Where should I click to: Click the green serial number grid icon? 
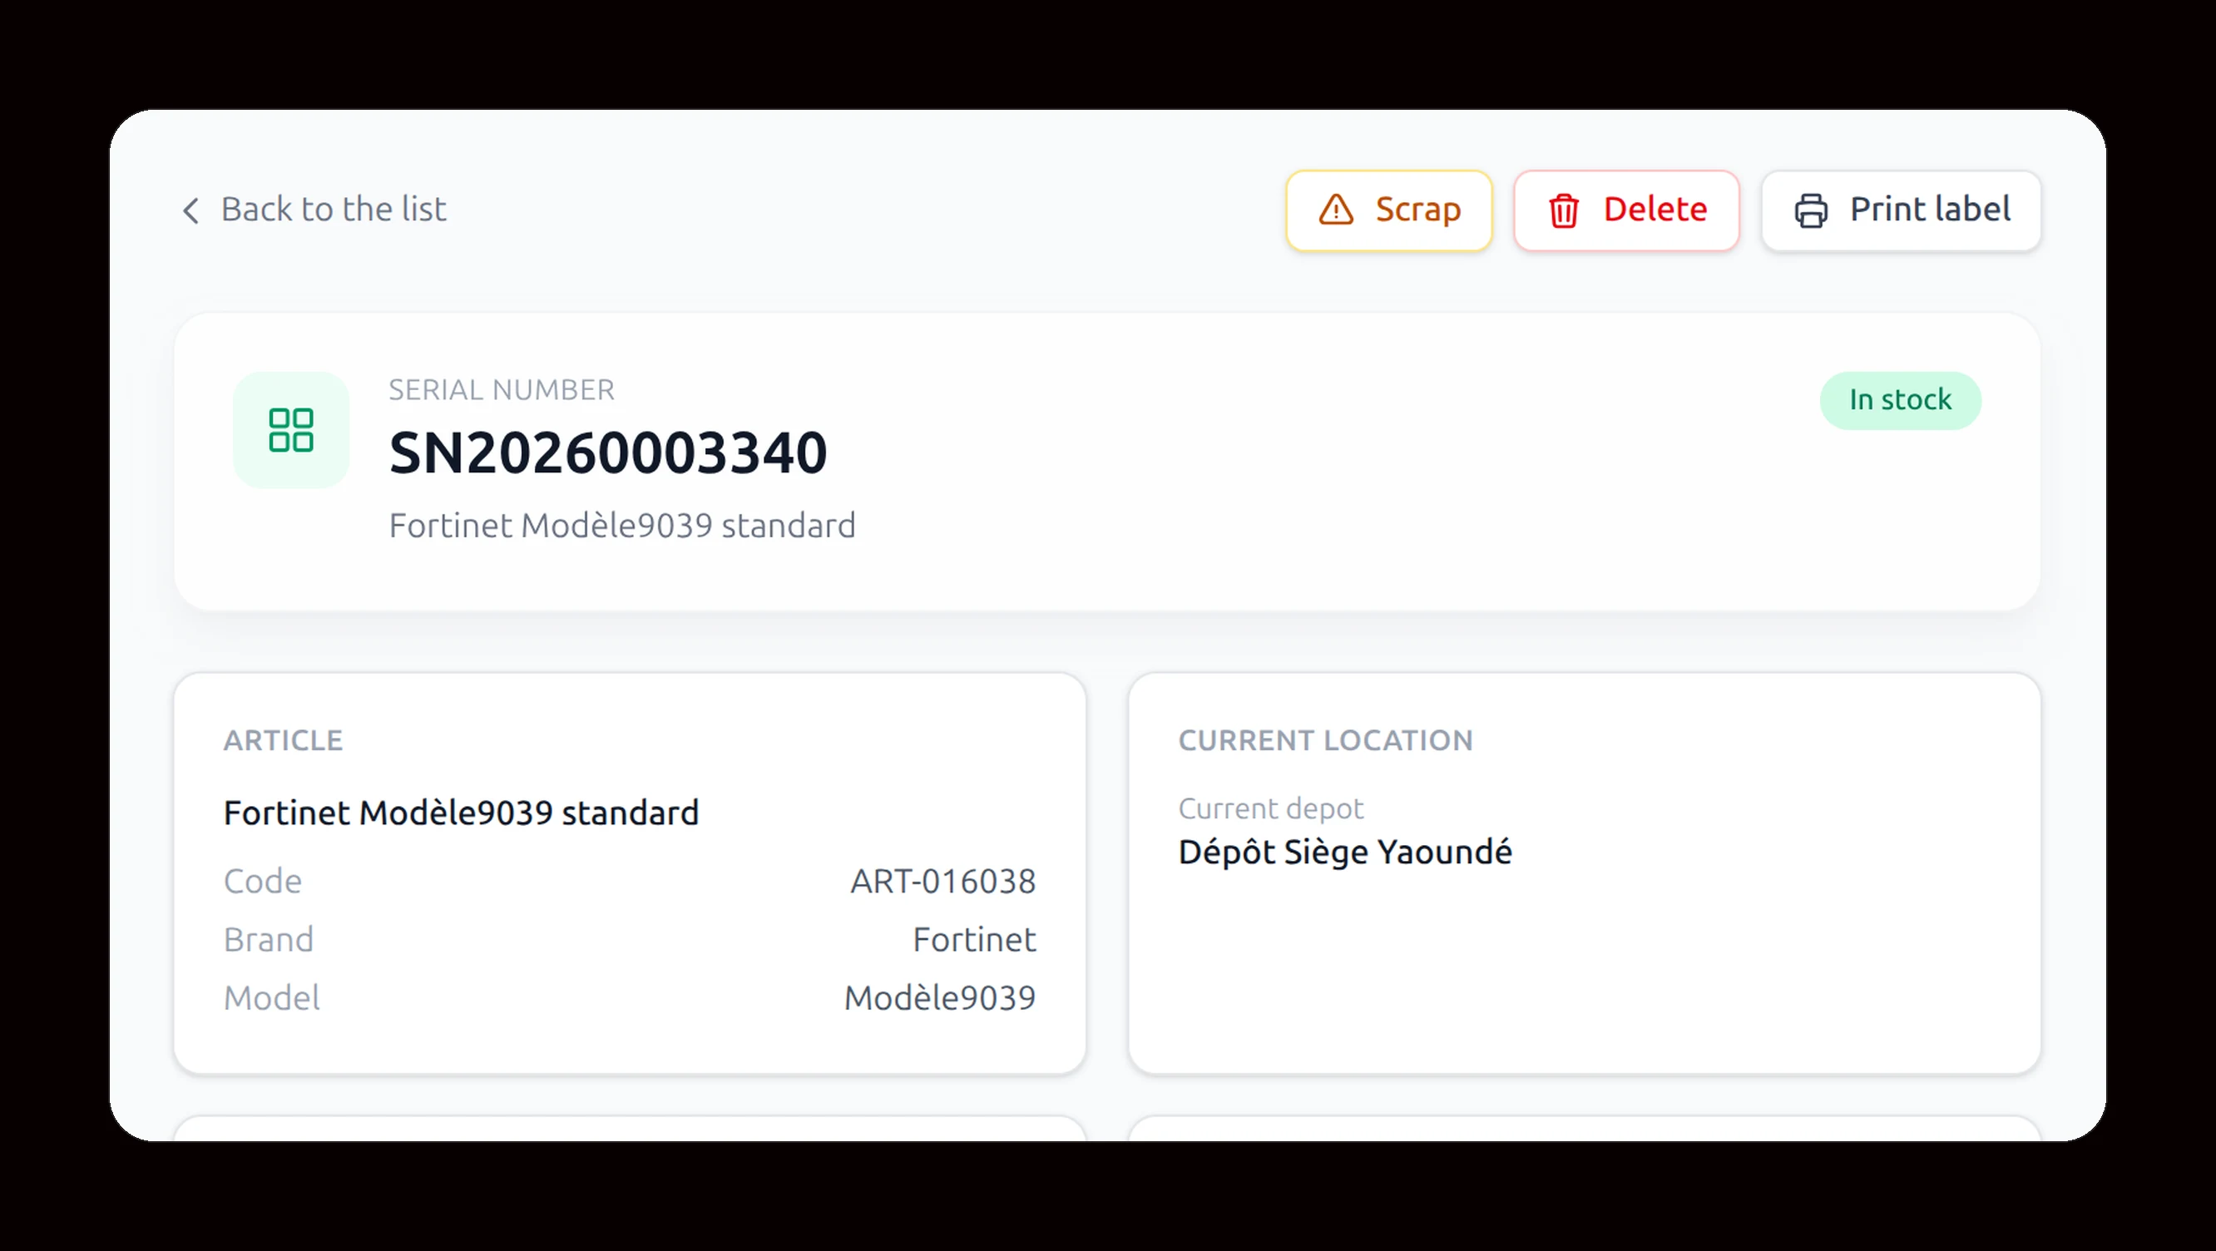click(291, 430)
